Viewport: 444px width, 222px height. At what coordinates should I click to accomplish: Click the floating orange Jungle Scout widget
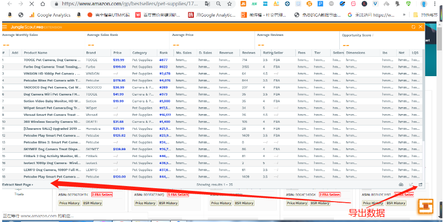(426, 206)
